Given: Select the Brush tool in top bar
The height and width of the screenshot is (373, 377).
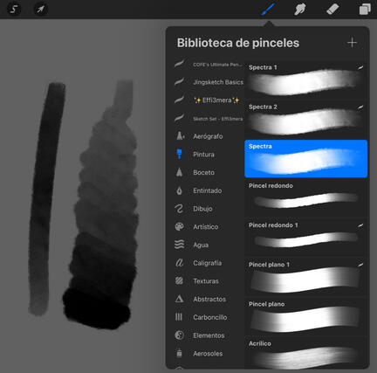Looking at the screenshot, I should tap(268, 9).
